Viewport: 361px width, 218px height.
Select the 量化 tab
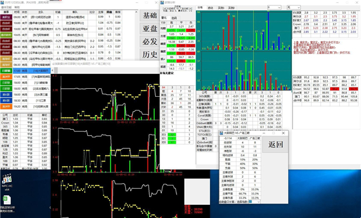[x=164, y=17]
